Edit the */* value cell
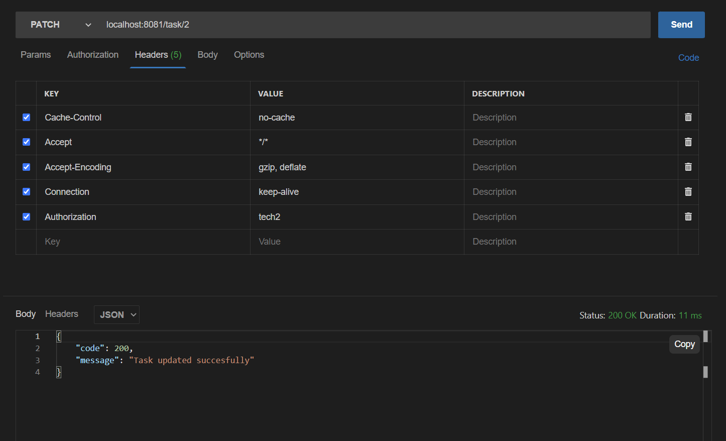This screenshot has height=441, width=726. pos(357,142)
